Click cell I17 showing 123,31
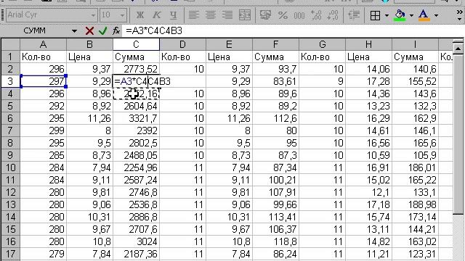Screen dimensions: 465x261 click(x=415, y=254)
